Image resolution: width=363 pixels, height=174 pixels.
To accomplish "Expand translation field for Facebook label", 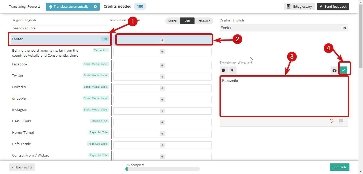I will [162, 65].
